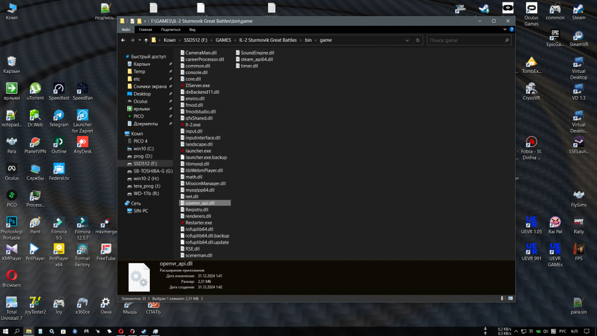Click the bin breadcrumb segment

pos(308,40)
